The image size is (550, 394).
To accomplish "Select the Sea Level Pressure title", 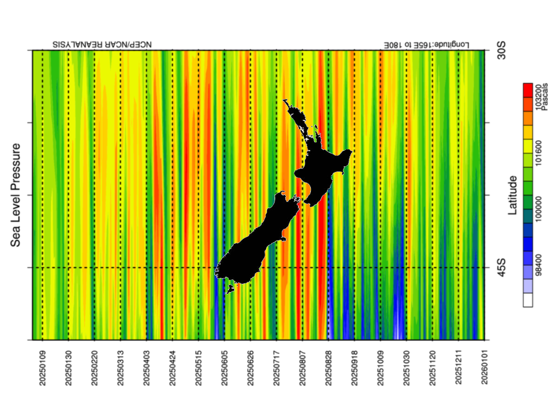I will coord(16,195).
